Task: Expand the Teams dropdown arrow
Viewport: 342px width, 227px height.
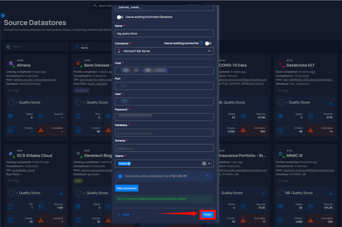Action: (209, 163)
